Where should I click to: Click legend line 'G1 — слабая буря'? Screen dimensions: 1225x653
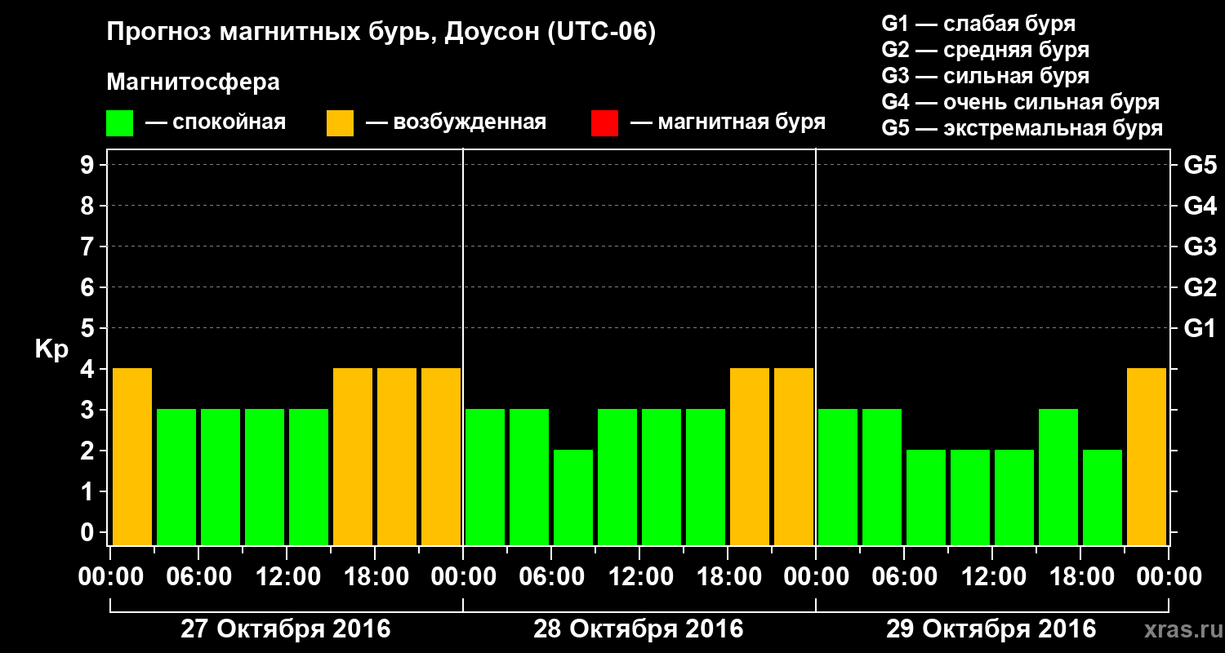click(x=978, y=24)
